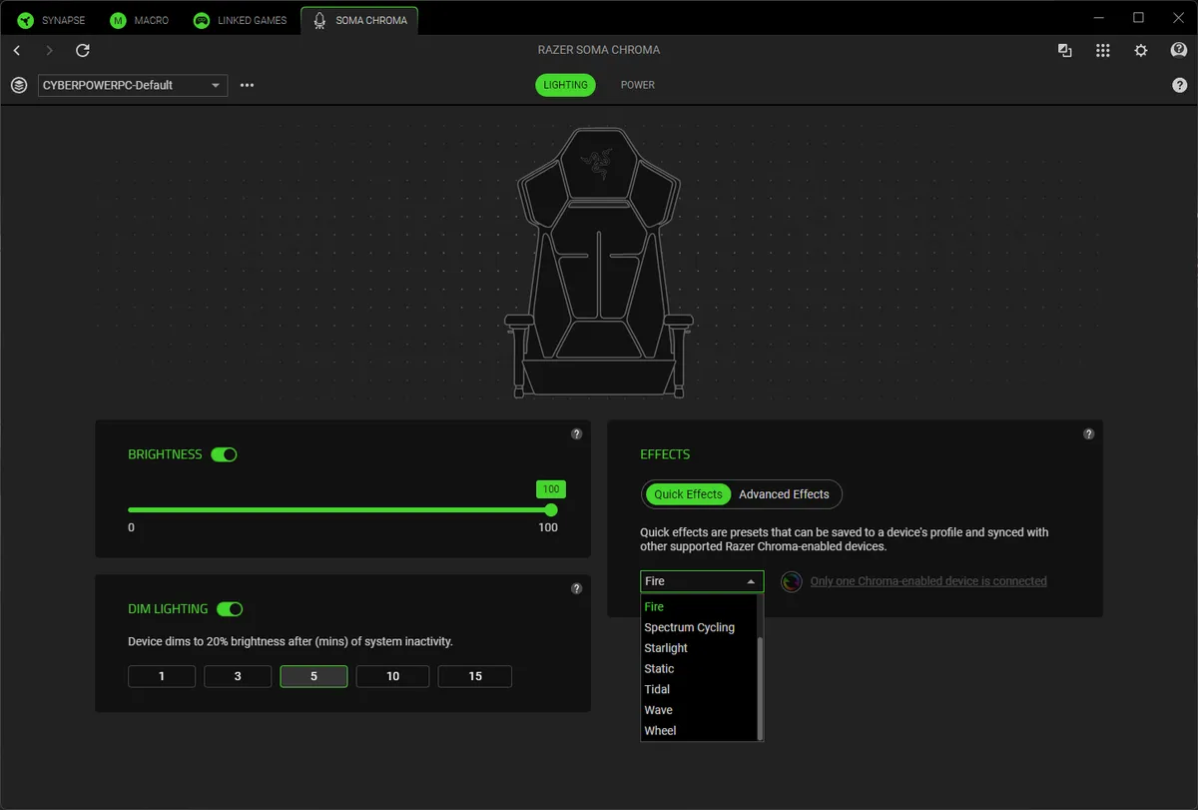Open the Linked Games tab
This screenshot has width=1198, height=810.
click(241, 20)
